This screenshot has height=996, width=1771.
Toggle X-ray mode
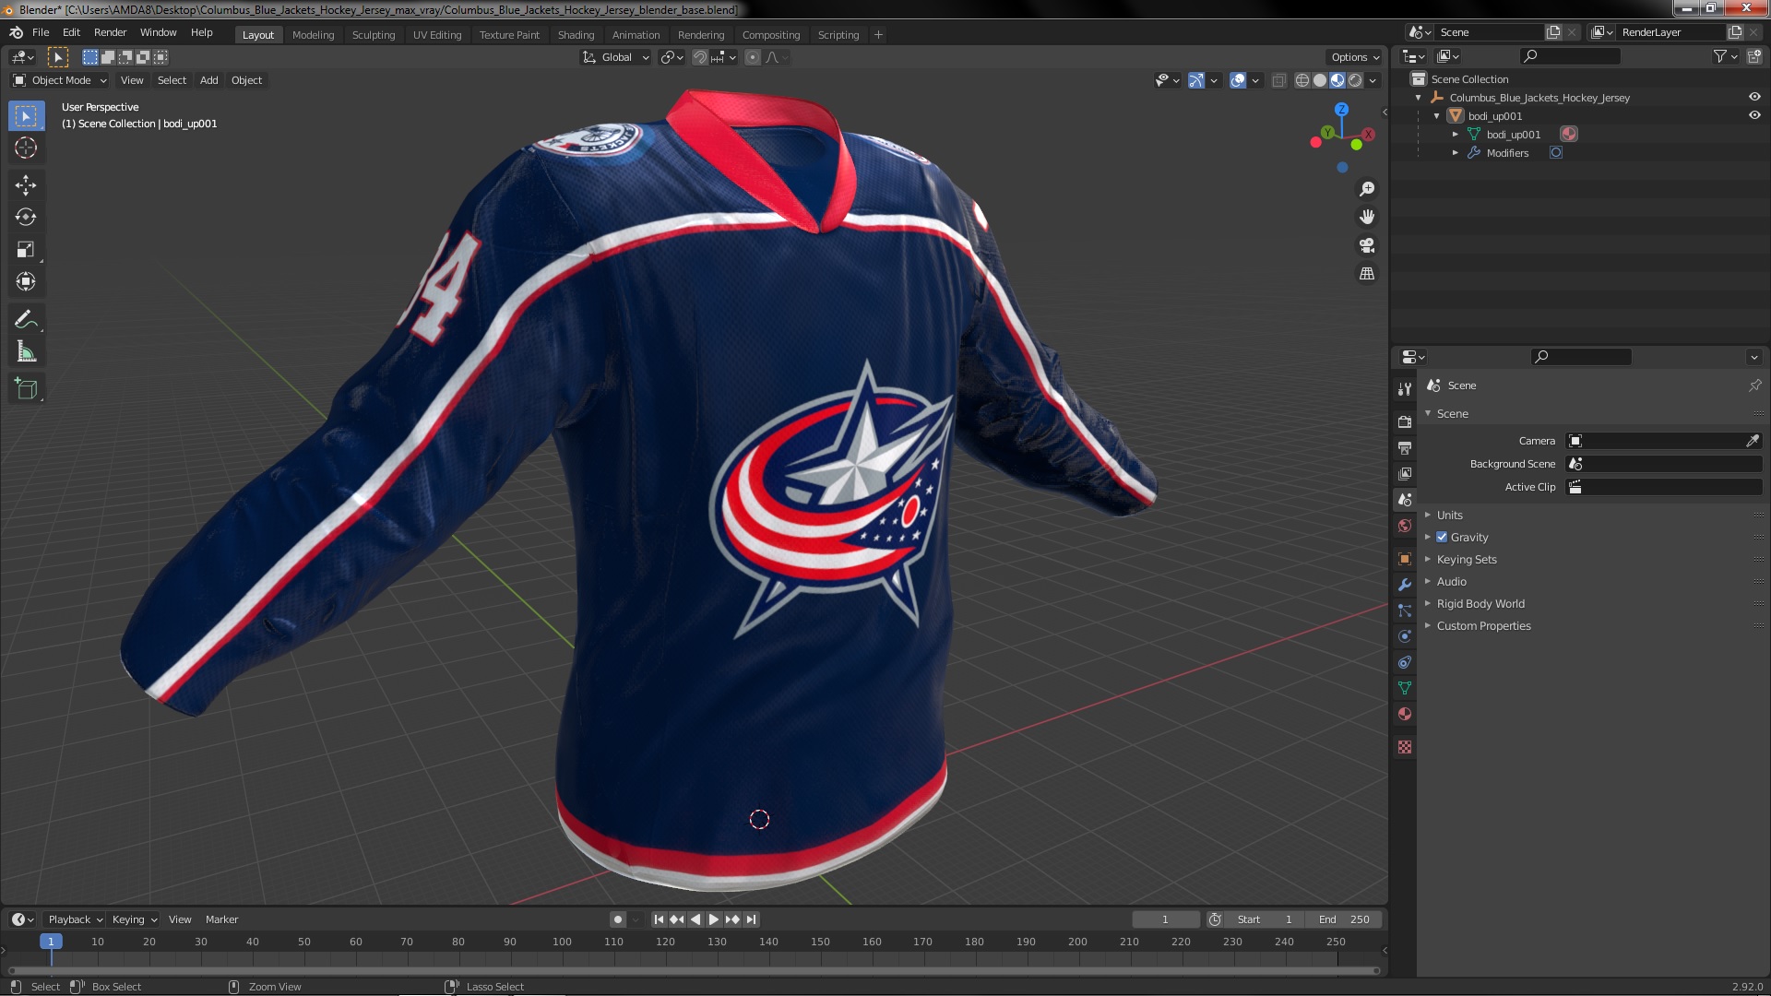pyautogui.click(x=1278, y=80)
